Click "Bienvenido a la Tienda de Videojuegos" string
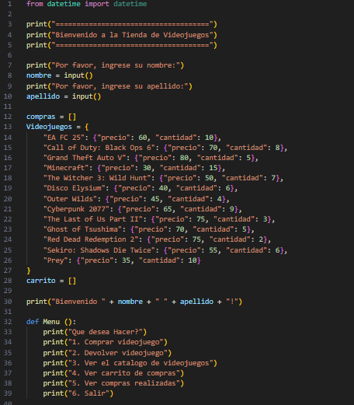 [132, 35]
